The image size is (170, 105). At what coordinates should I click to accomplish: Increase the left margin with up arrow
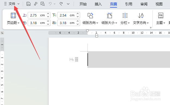(x=48, y=21)
